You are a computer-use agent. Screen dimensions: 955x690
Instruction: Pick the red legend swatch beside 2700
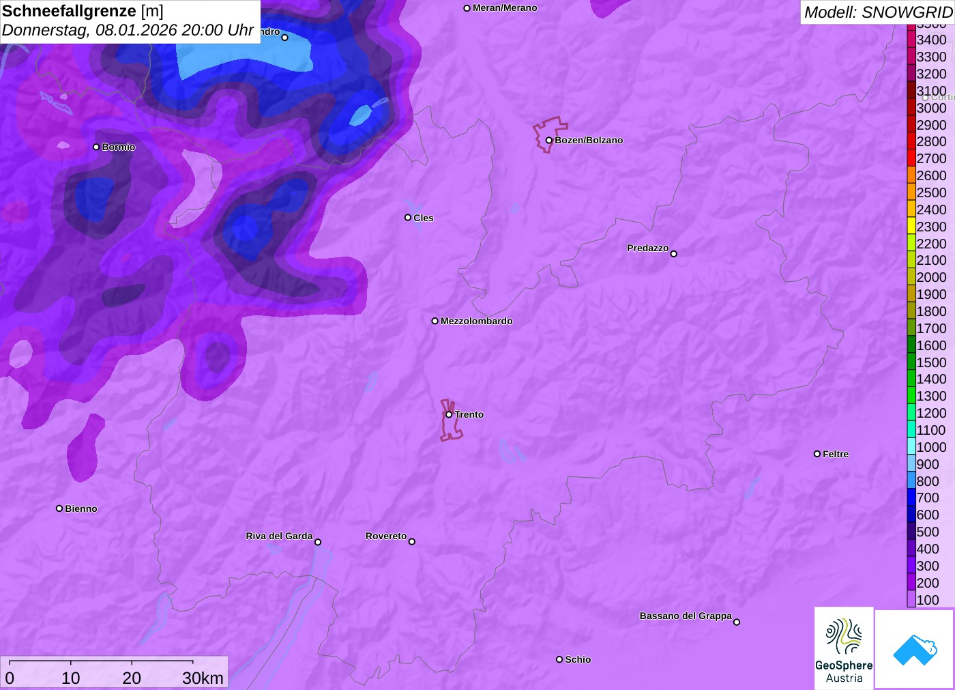911,158
